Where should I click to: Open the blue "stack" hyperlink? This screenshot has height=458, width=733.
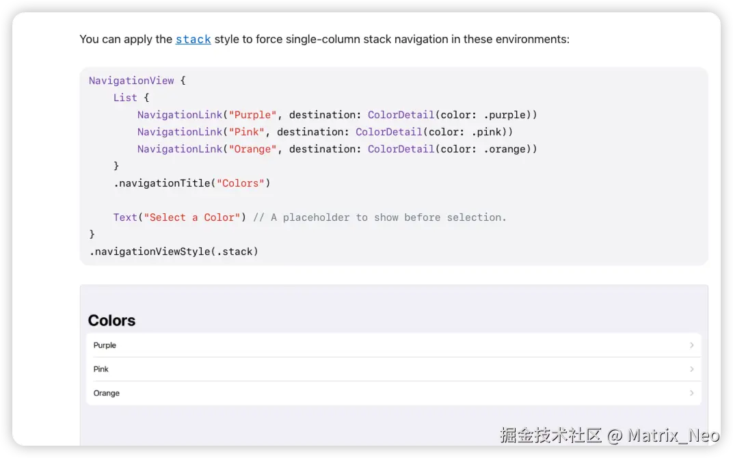click(x=193, y=40)
